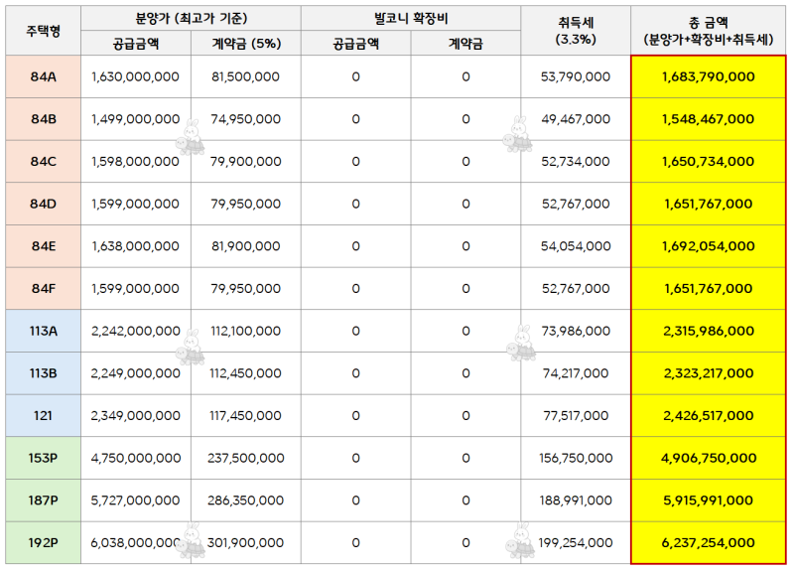Click the 187P supply price 5,727,000,000

(x=136, y=500)
